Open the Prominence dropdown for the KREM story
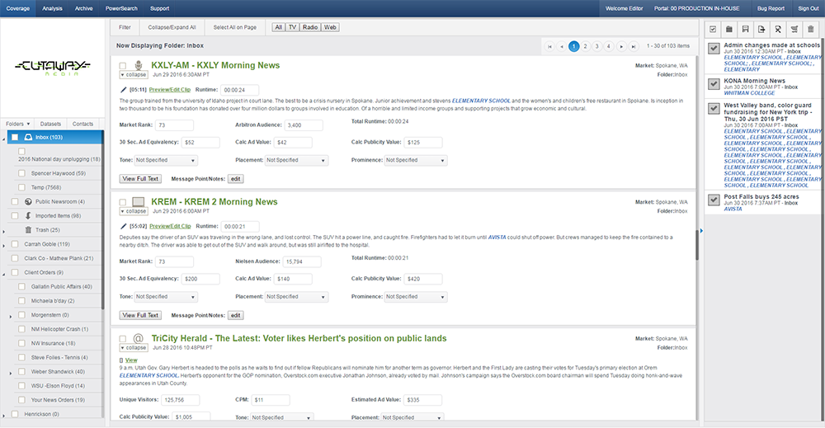 coord(416,297)
